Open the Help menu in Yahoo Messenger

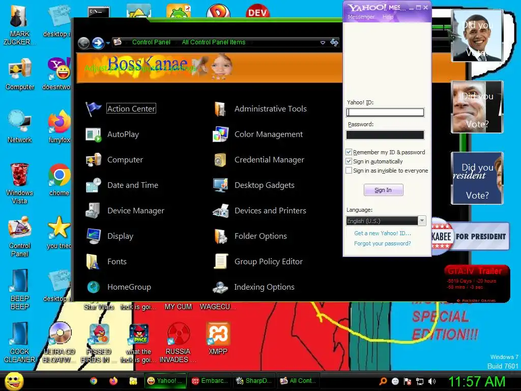tap(388, 17)
